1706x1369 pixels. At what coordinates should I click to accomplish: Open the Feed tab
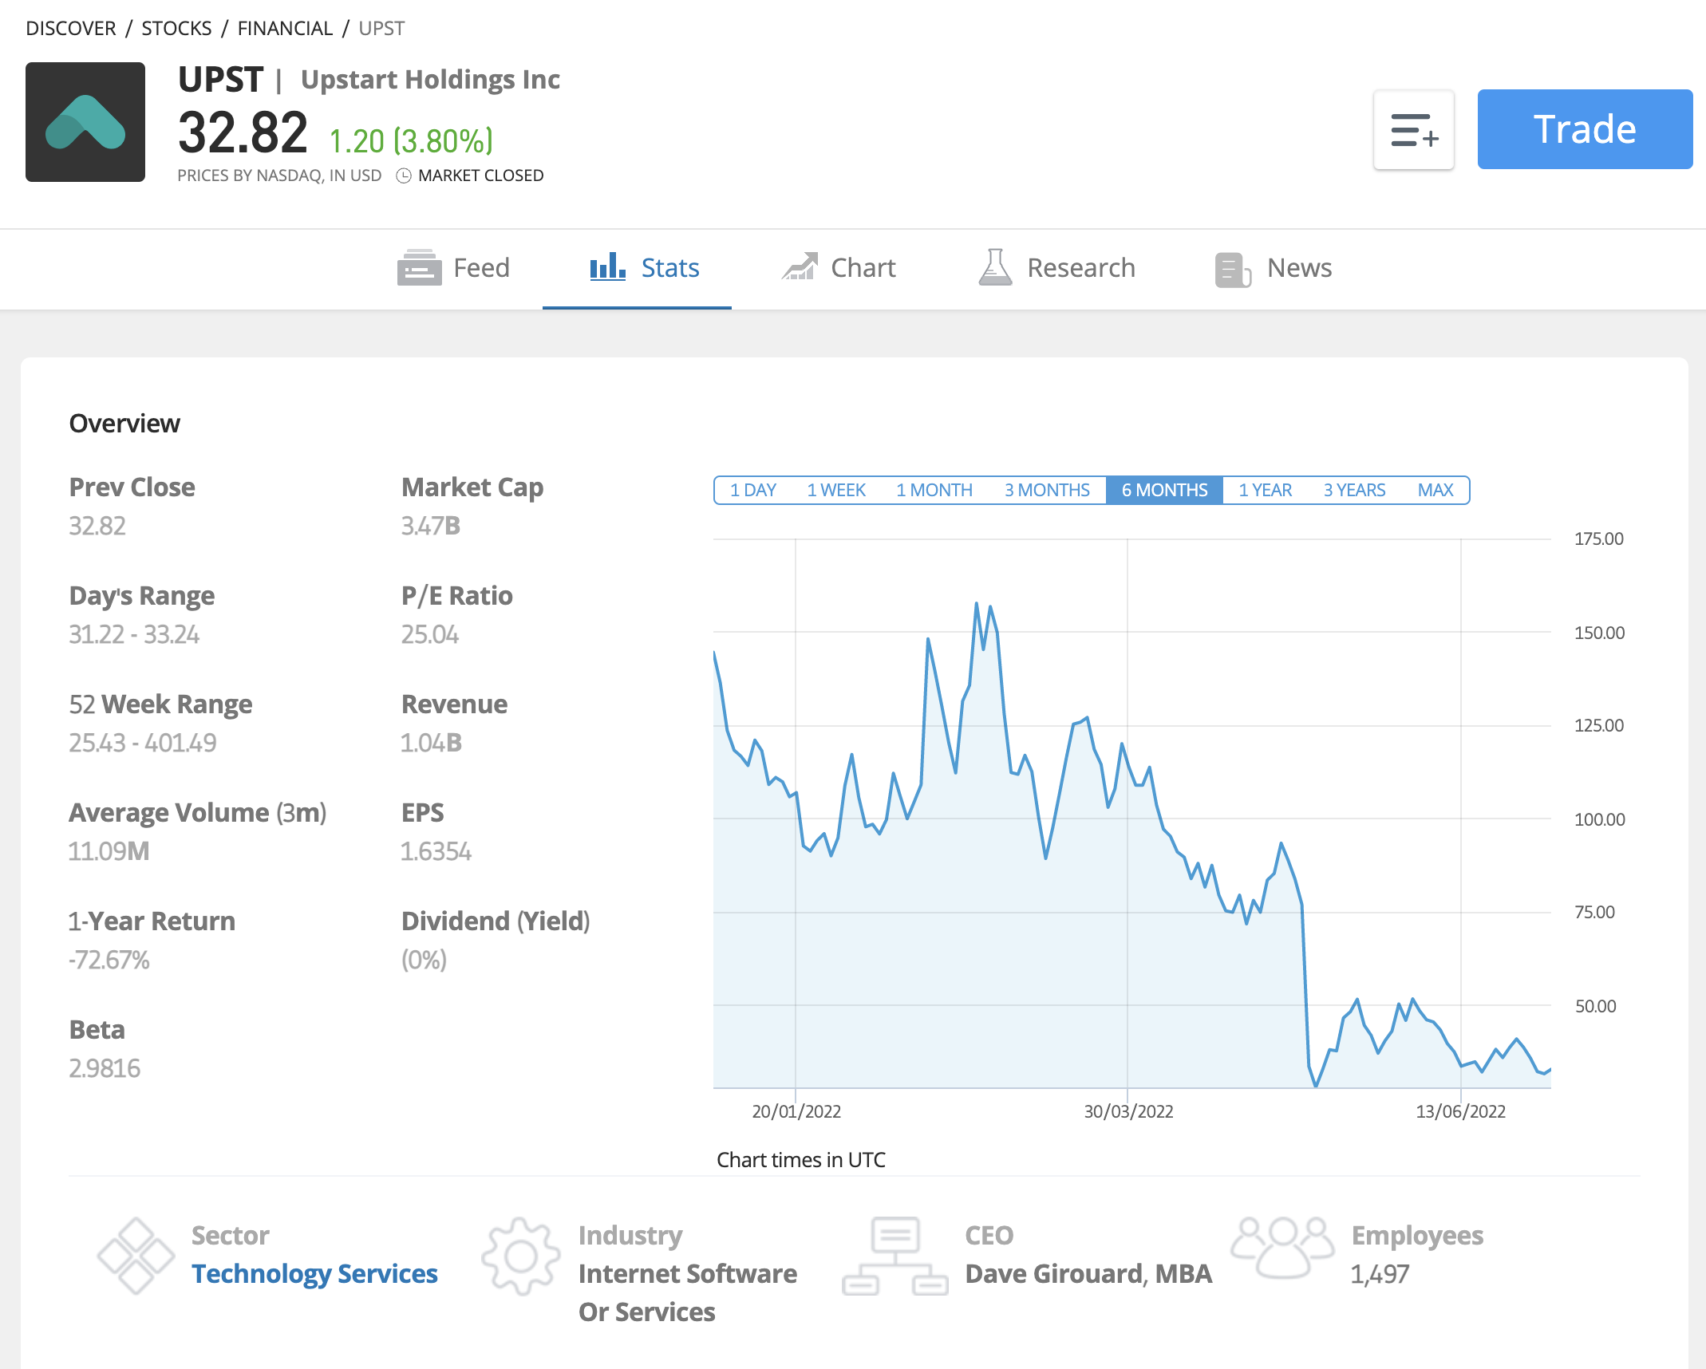click(453, 268)
